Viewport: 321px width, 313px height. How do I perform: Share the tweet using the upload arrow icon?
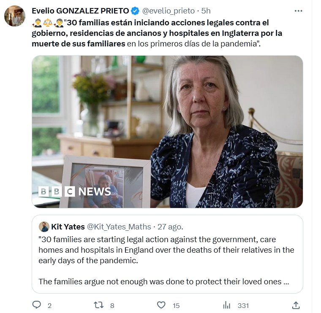point(296,305)
